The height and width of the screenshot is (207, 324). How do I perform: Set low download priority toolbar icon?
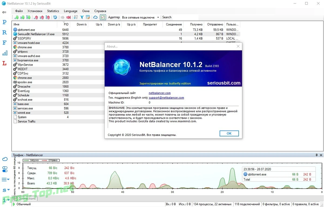click(x=16, y=17)
